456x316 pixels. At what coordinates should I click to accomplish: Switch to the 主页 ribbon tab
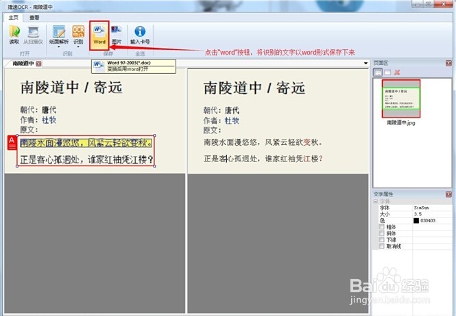[x=14, y=18]
